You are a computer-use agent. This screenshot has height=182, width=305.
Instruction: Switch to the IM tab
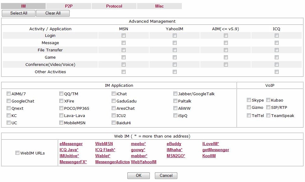pos(23,6)
